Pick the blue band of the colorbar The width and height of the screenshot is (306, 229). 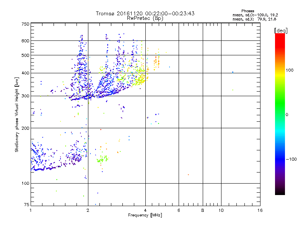[x=280, y=153]
